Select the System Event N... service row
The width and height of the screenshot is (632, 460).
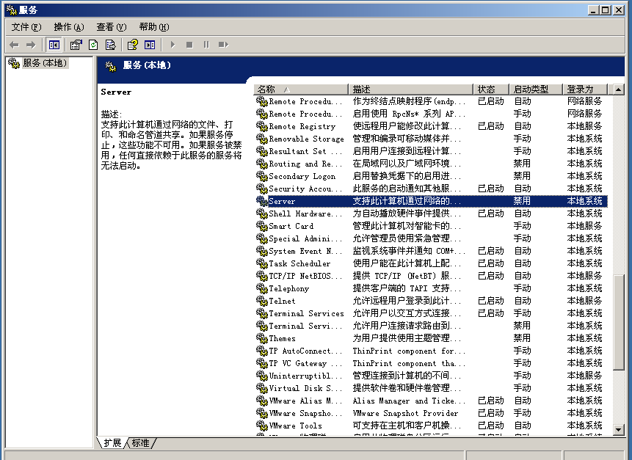(431, 251)
